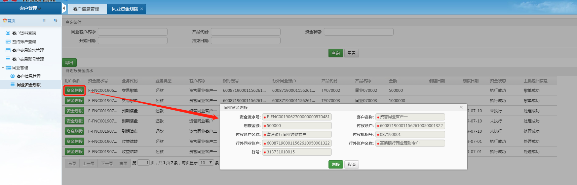Click the expand-all tree icon in sidebar header
Screen dimensions: 577x185
pos(44,20)
